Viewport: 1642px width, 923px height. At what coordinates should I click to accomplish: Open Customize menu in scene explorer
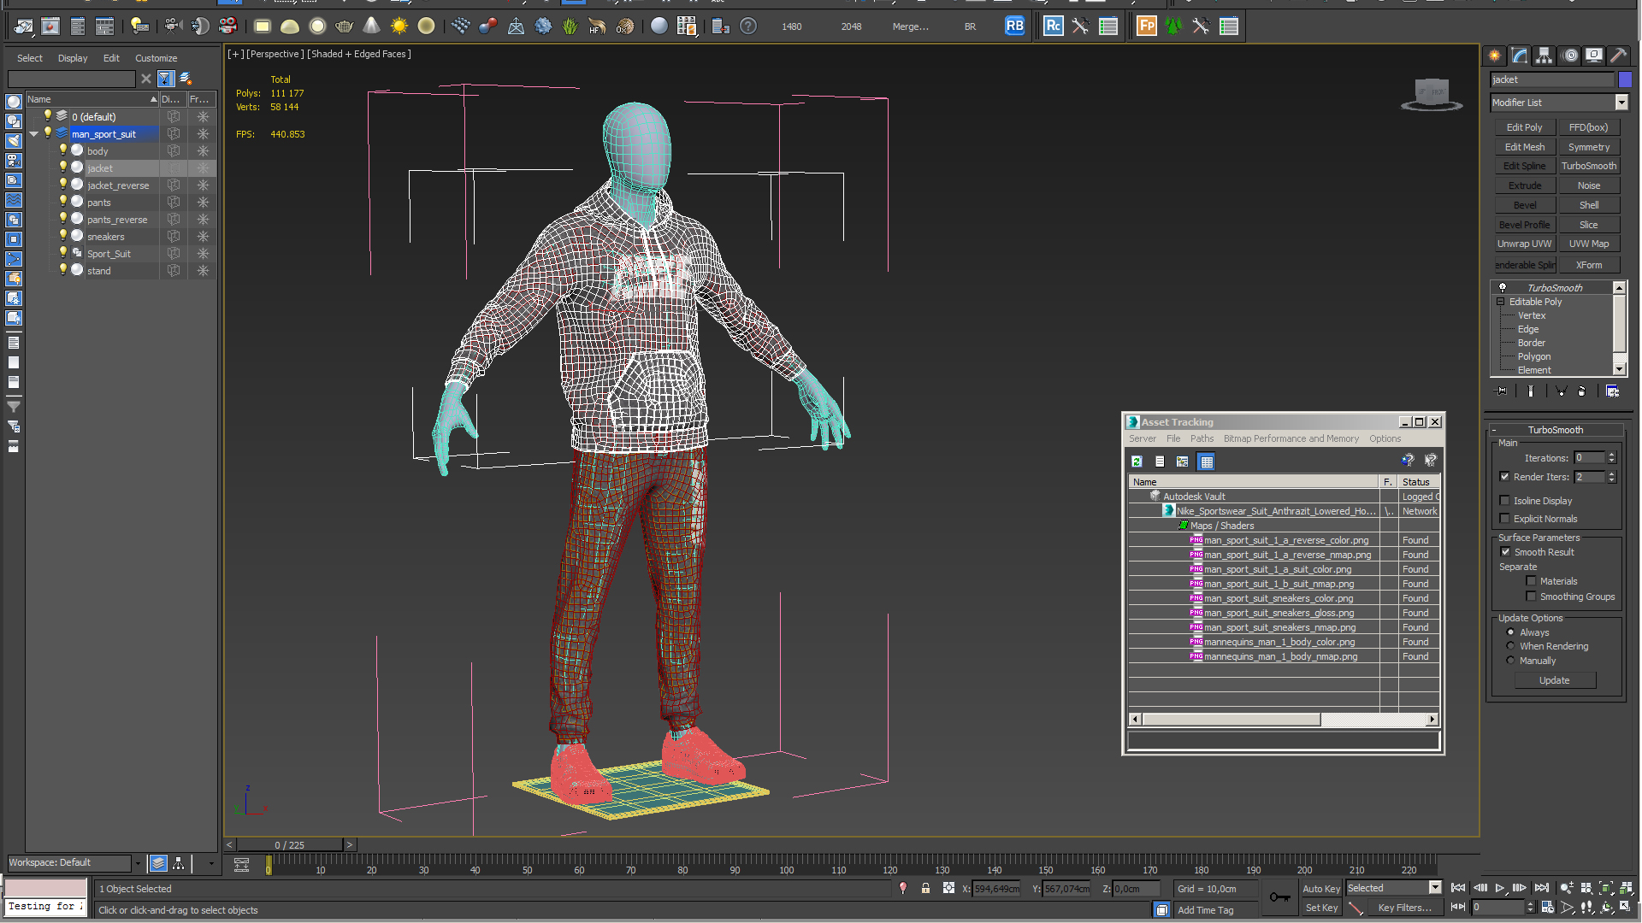point(157,58)
